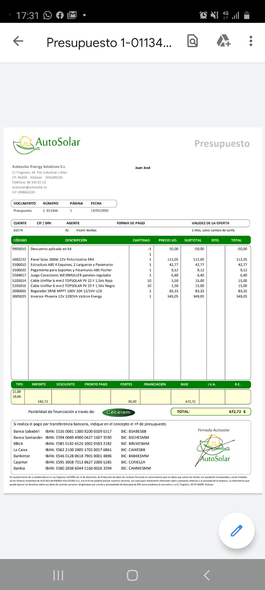The width and height of the screenshot is (265, 590).
Task: Tap the PORTES amount 90,00
Action: 132,401
